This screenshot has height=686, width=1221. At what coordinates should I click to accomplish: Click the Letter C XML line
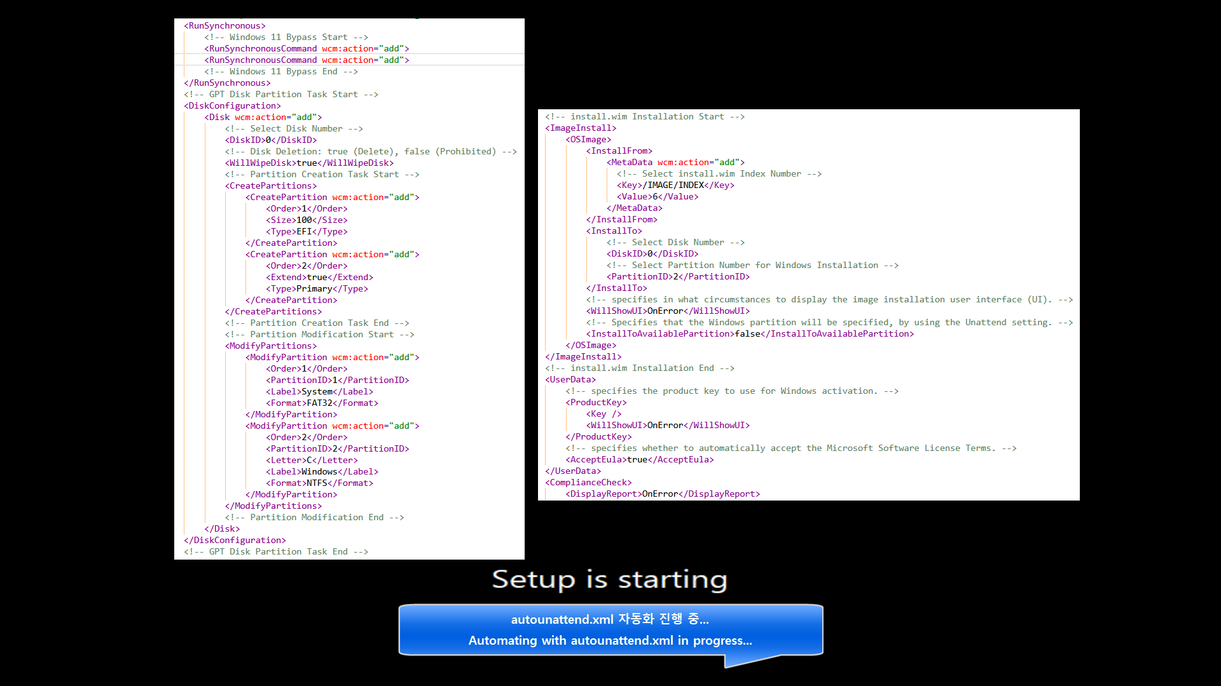[x=312, y=461]
